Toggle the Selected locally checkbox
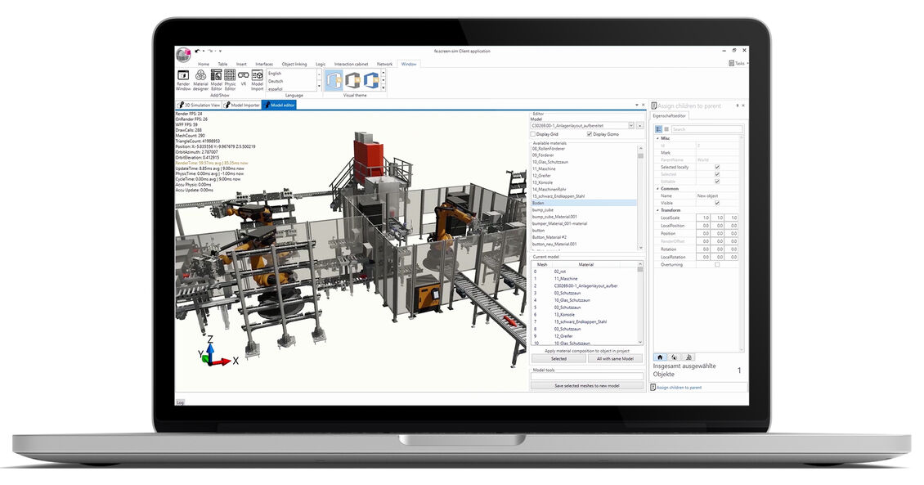 (717, 168)
